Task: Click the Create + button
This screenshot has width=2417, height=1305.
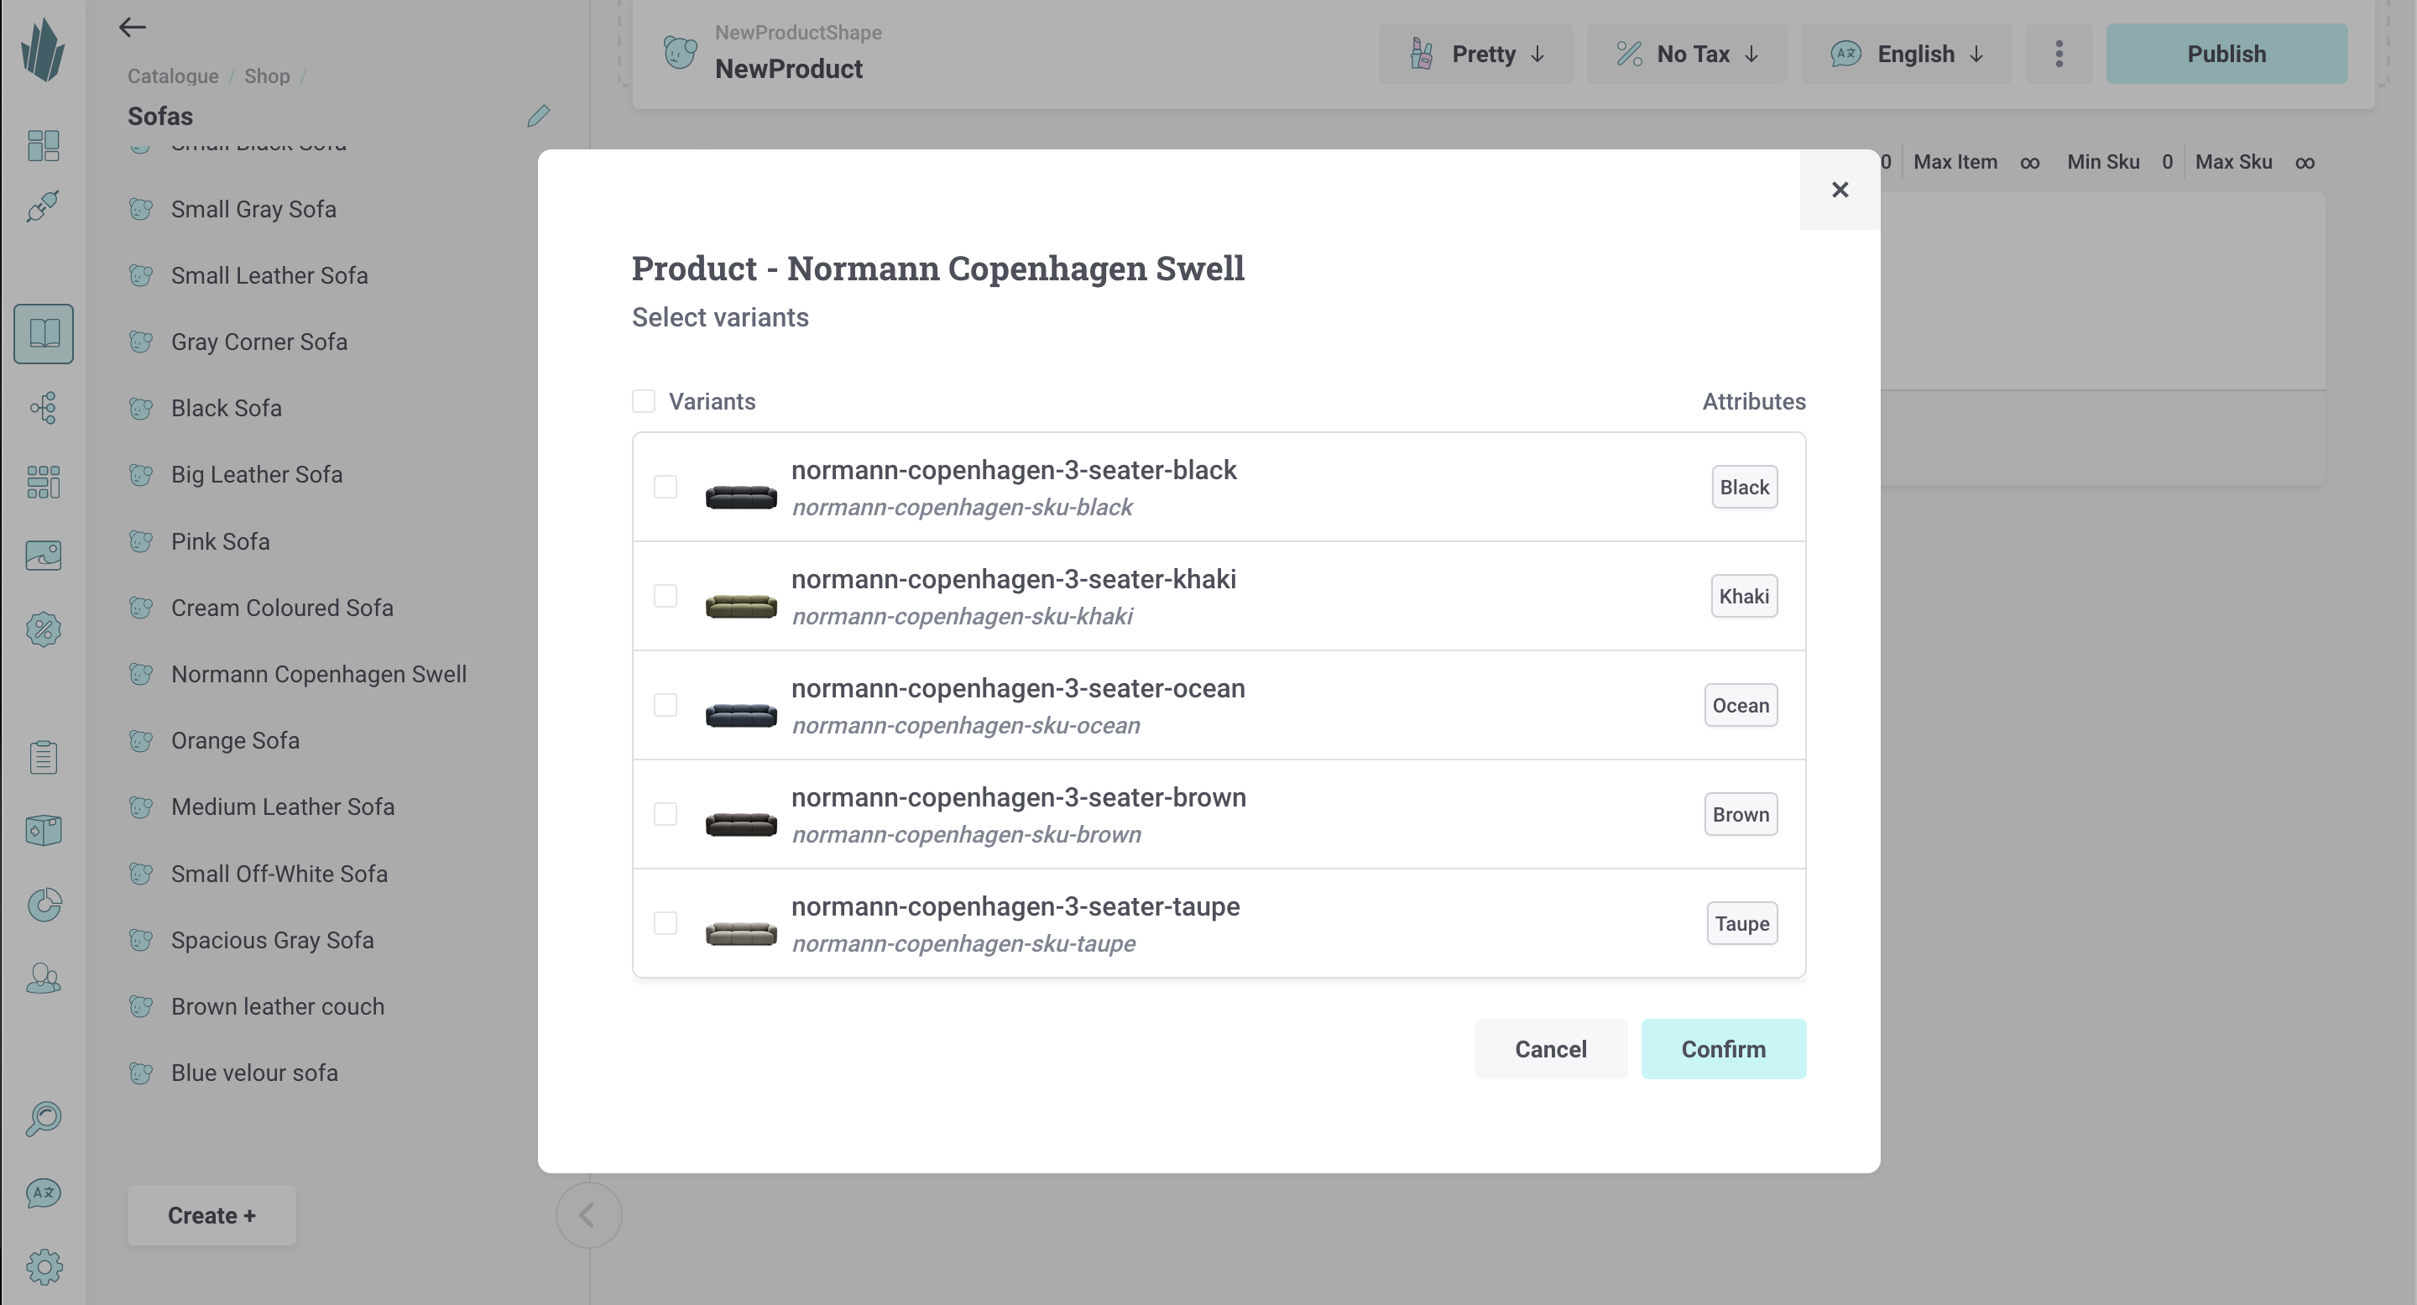Action: (x=211, y=1215)
